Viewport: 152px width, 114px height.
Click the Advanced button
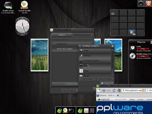coord(107,83)
